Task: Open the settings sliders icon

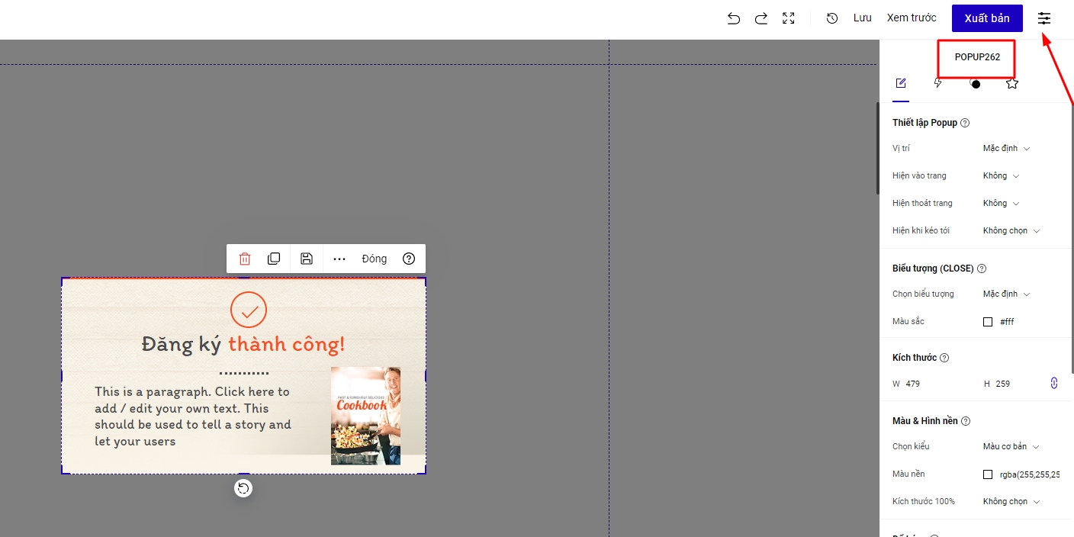Action: point(1044,18)
